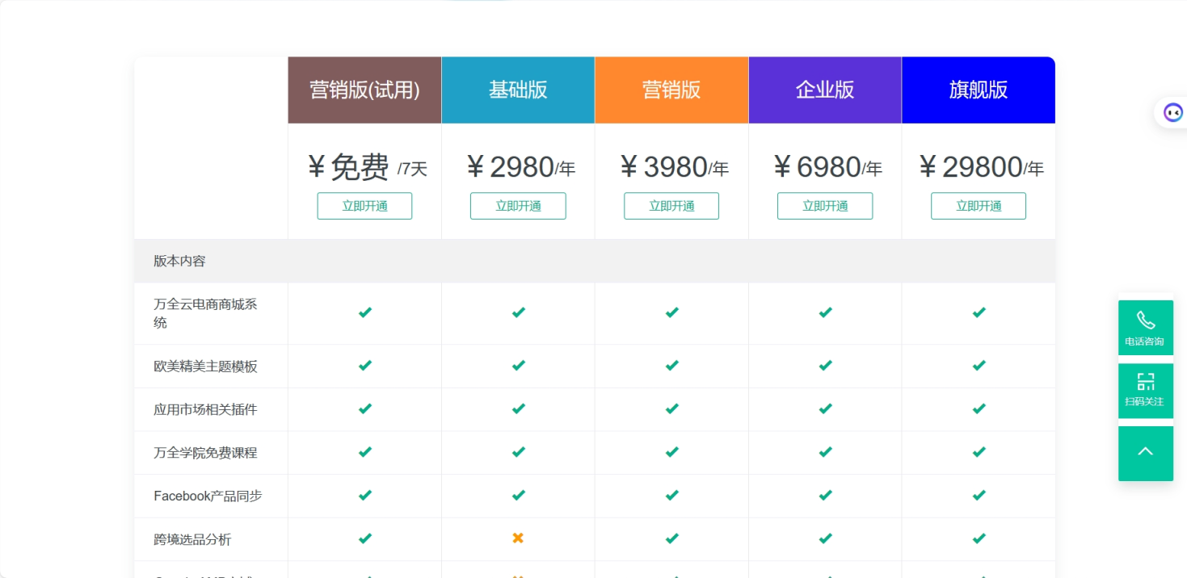Click 立即开通 under the free 7-day trial
The image size is (1187, 578).
click(x=364, y=206)
